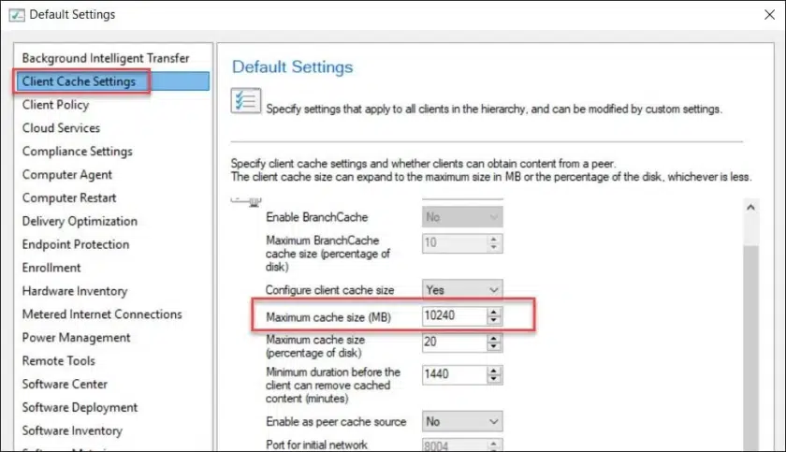Click the Default Settings checklist icon
The image size is (786, 452).
point(245,101)
